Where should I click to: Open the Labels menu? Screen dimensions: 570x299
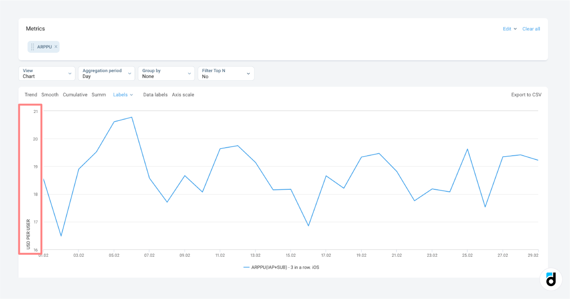(x=123, y=94)
